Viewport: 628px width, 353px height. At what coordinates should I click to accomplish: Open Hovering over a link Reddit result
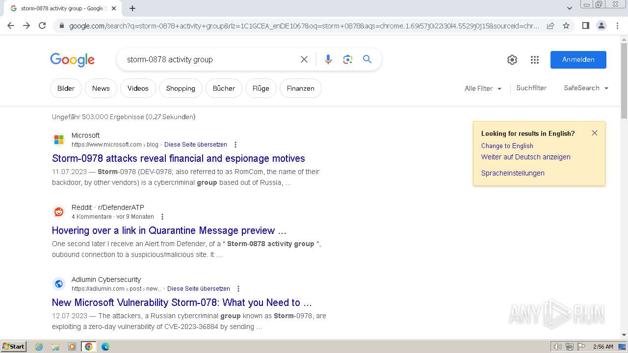[169, 230]
